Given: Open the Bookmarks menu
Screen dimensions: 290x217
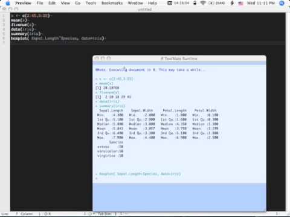Looking at the screenshot, I should pyautogui.click(x=112, y=3).
